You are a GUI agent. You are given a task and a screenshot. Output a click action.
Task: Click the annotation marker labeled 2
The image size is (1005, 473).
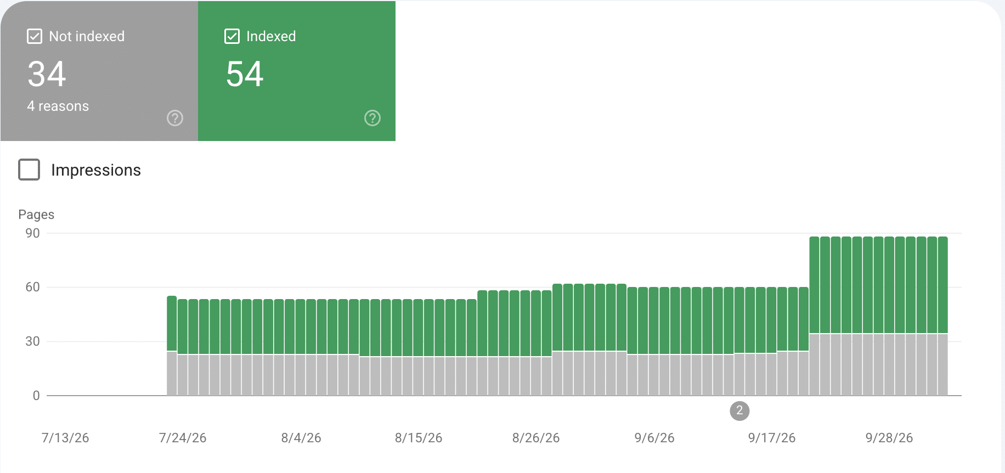pos(739,410)
